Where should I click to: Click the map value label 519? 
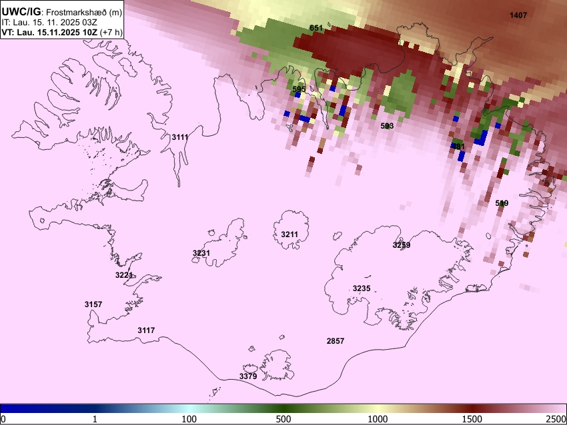[502, 203]
